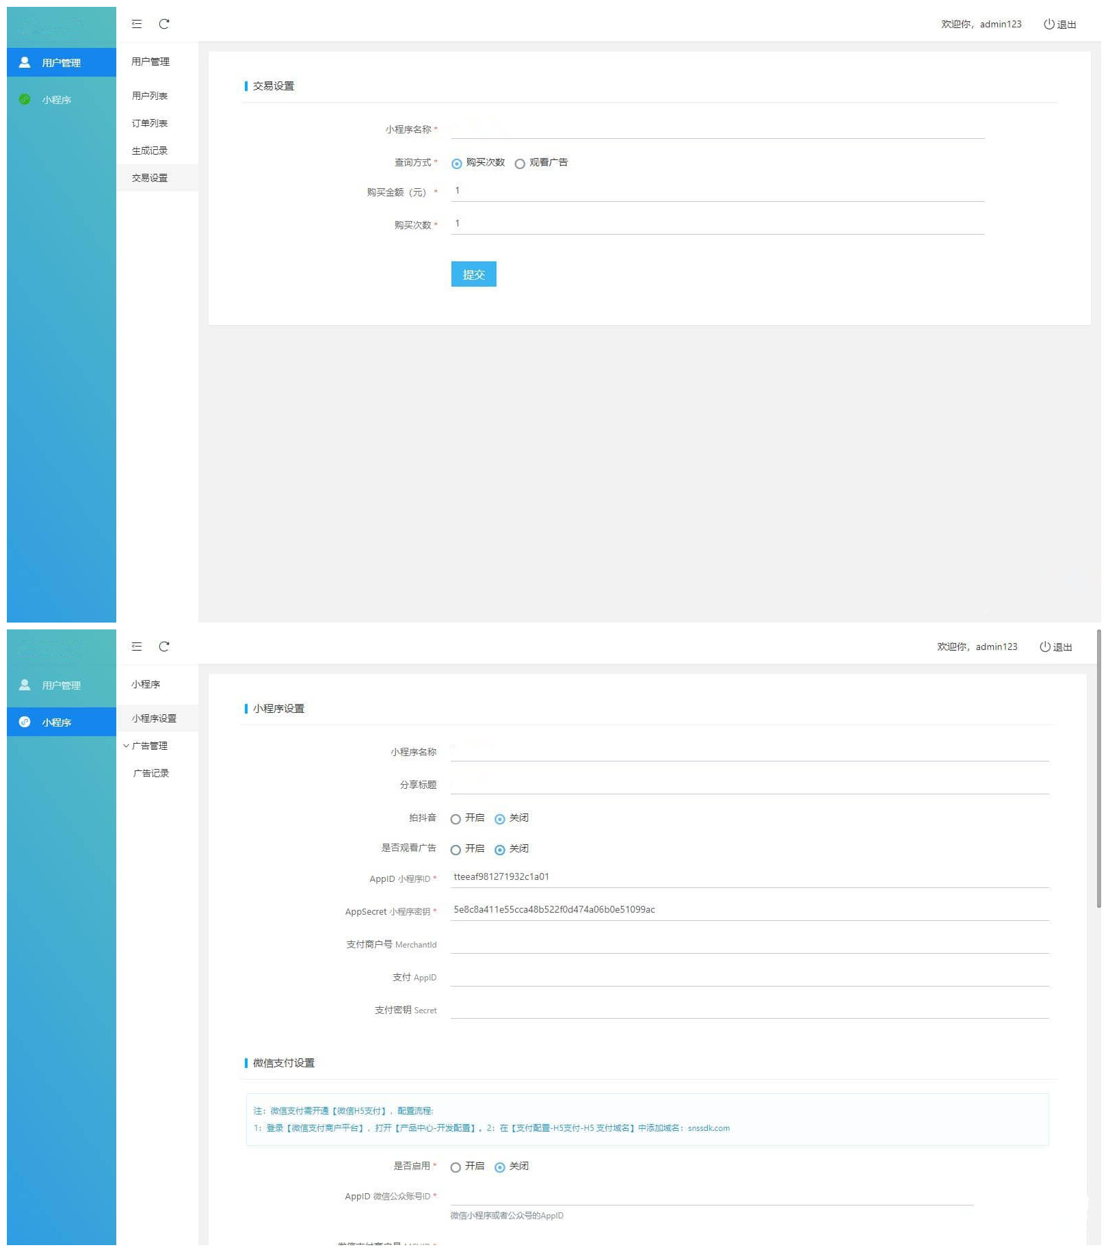Click the menu collapse icon in top panel header
Image resolution: width=1108 pixels, height=1252 pixels.
coord(137,24)
